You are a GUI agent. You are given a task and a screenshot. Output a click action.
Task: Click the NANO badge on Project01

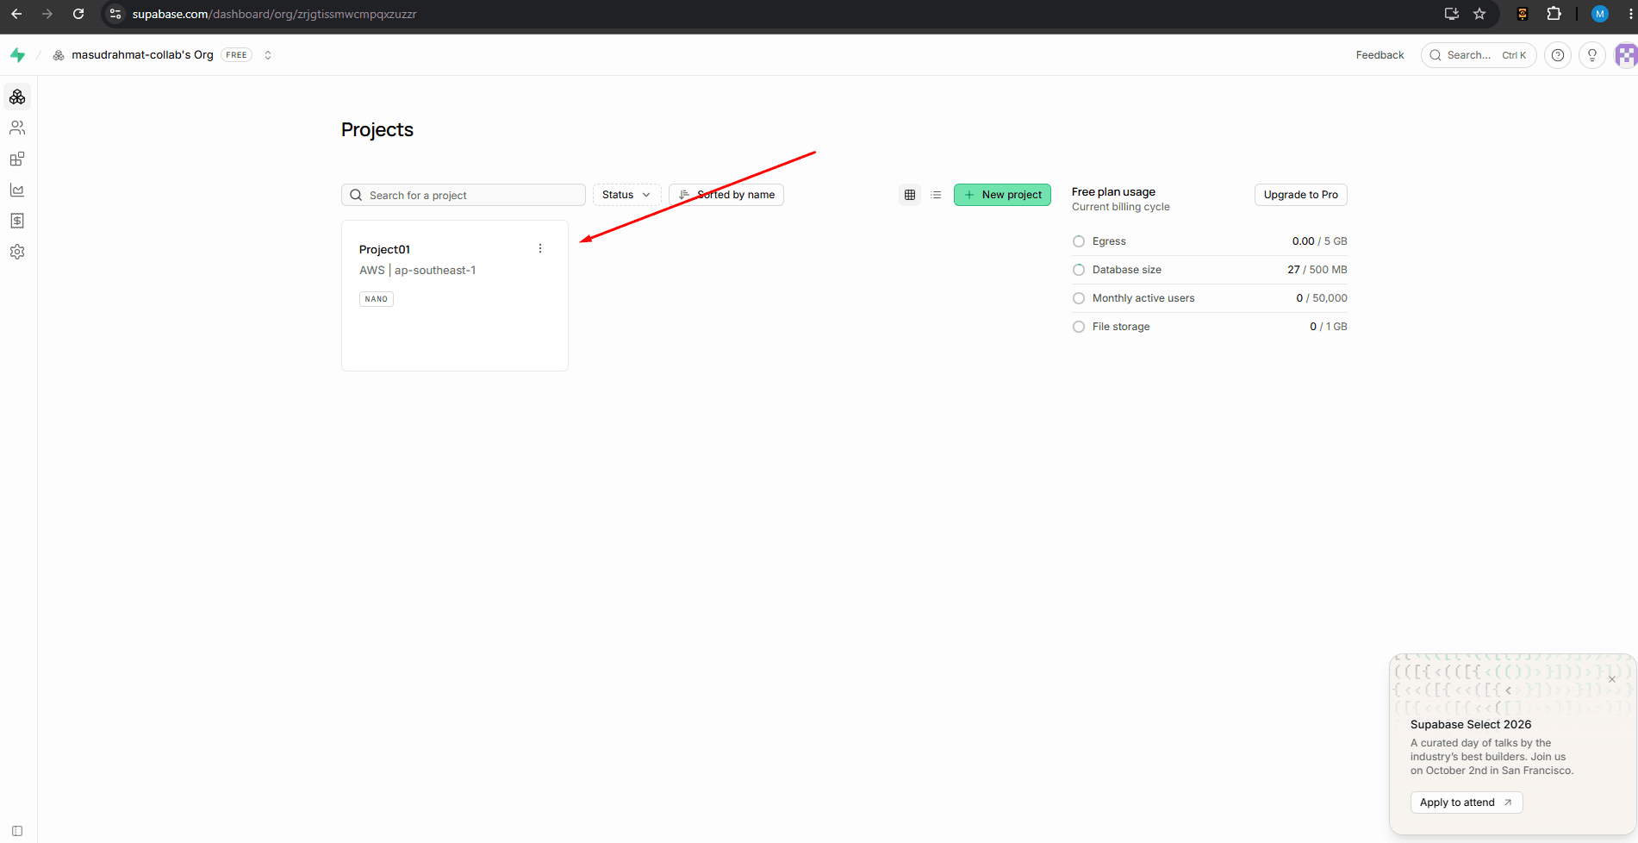[x=377, y=299]
